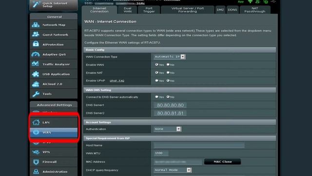Viewport: 312px width, 176px height.
Task: Open the Network Map menu item
Action: [54, 25]
